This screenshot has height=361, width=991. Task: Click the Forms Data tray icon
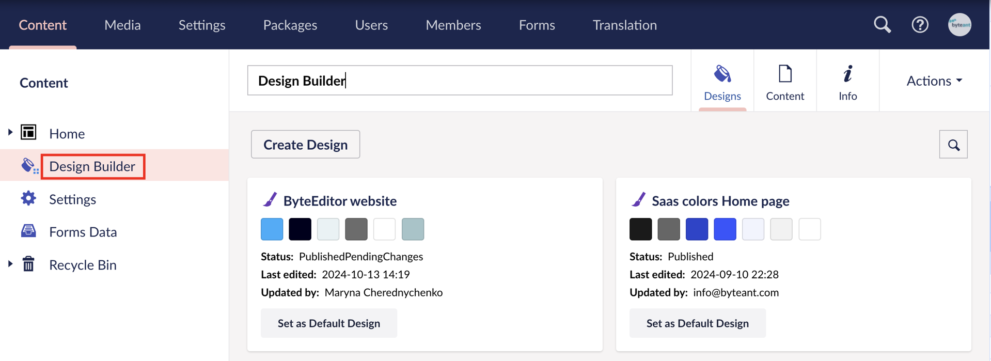point(28,231)
